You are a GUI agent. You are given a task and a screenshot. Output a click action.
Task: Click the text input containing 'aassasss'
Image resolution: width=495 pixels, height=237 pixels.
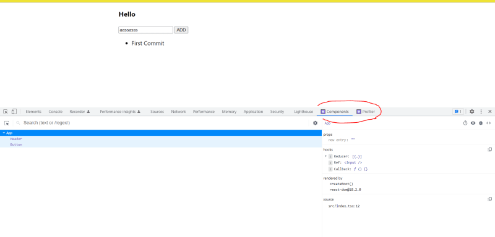pyautogui.click(x=145, y=30)
